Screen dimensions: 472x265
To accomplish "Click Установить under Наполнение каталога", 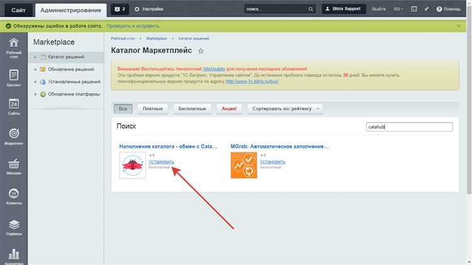I will 161,162.
